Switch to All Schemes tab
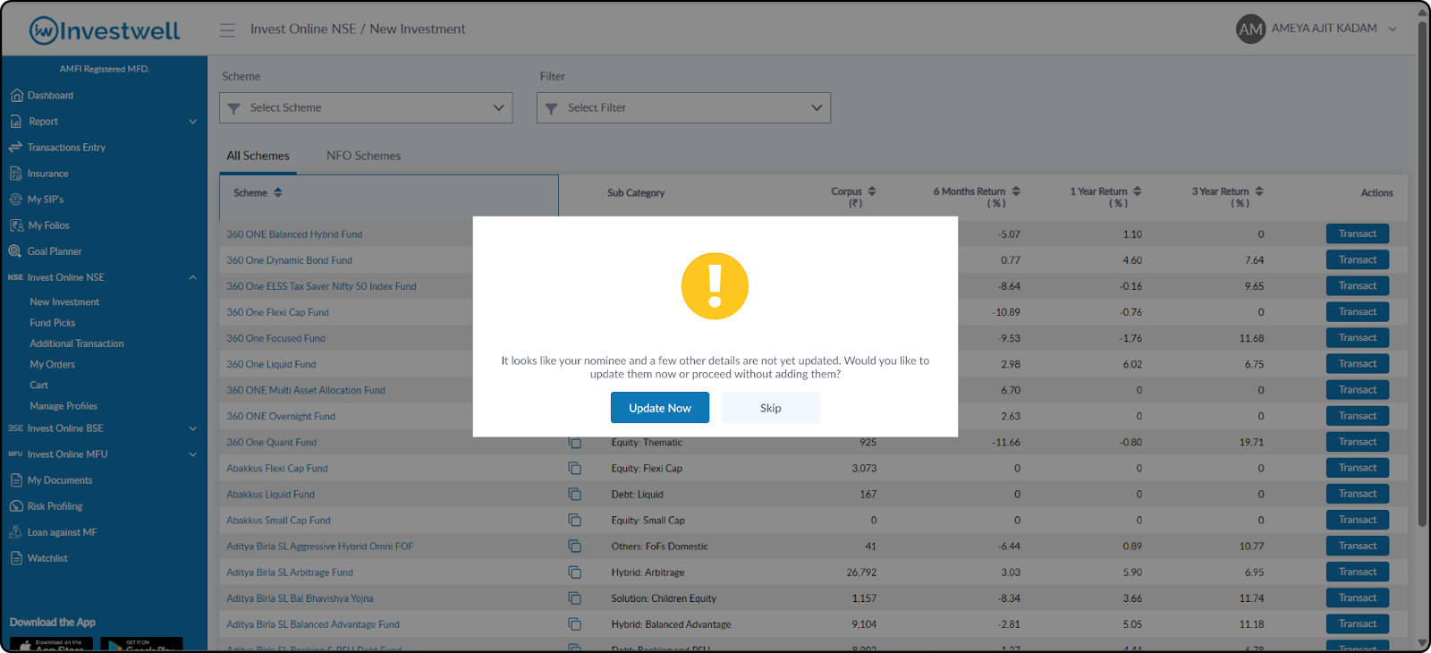This screenshot has height=653, width=1431. (x=258, y=156)
